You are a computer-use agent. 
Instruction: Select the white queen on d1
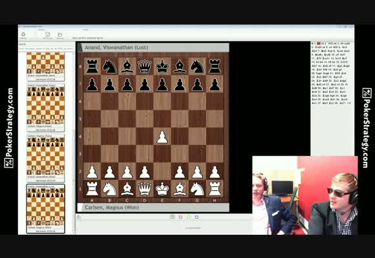coord(145,189)
